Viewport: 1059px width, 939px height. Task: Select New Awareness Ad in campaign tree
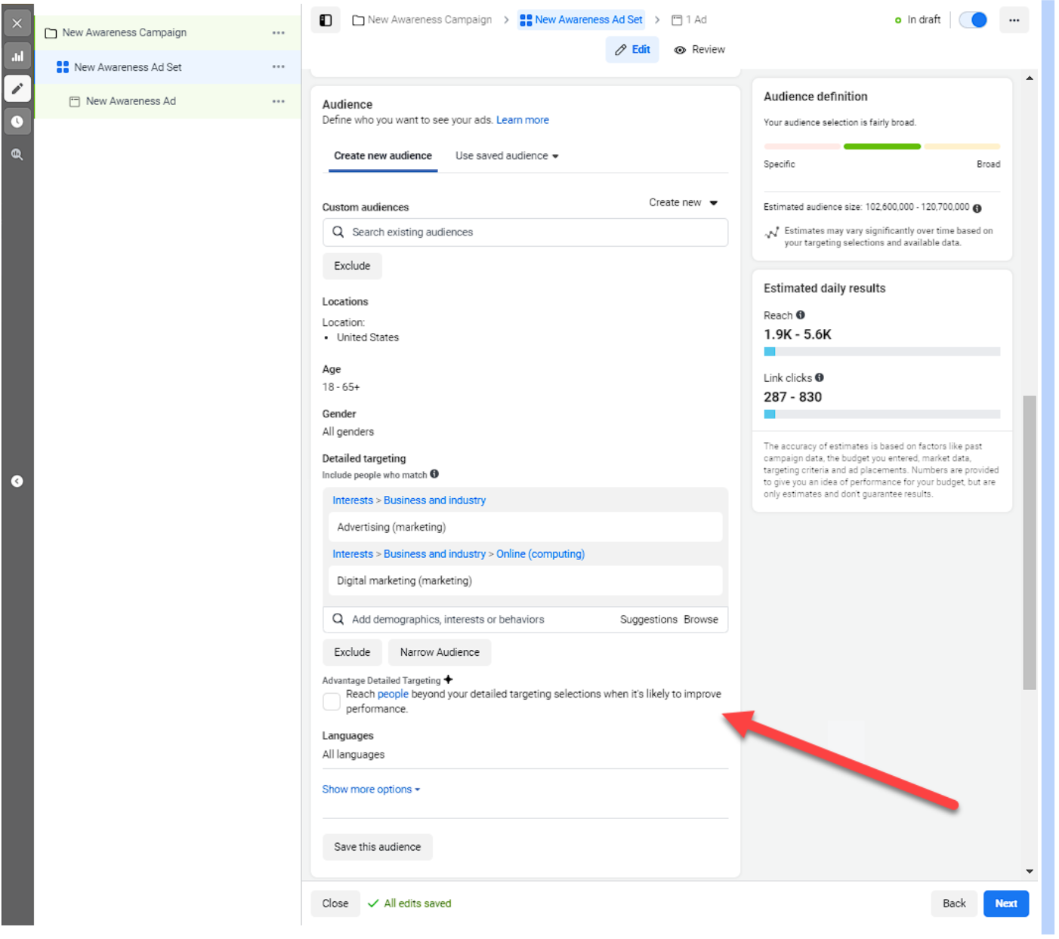(131, 101)
